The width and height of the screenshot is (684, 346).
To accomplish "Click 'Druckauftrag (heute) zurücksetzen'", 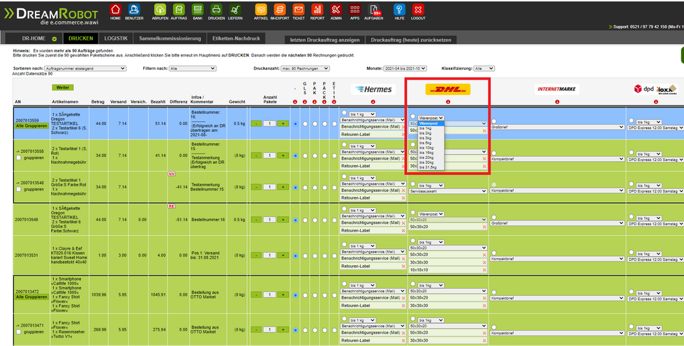I will (411, 40).
